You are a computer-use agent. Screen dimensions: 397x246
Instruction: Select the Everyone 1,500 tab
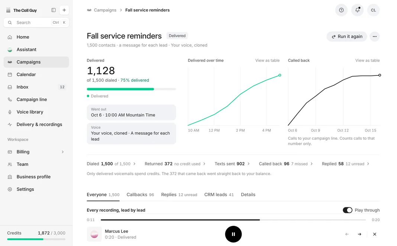tap(103, 195)
